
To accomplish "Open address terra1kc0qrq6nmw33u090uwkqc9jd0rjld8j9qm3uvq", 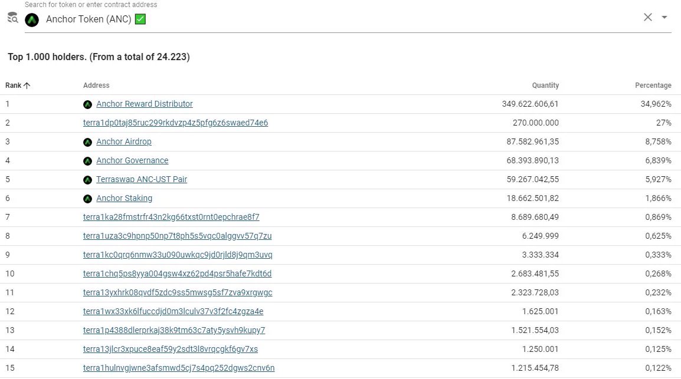I will click(x=178, y=255).
